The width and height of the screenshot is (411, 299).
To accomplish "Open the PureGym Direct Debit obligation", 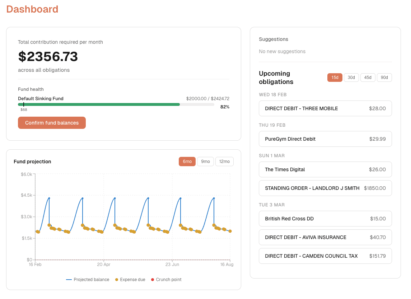I will [x=325, y=139].
